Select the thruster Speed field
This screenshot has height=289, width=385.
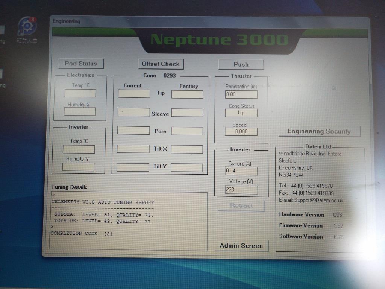pyautogui.click(x=241, y=131)
